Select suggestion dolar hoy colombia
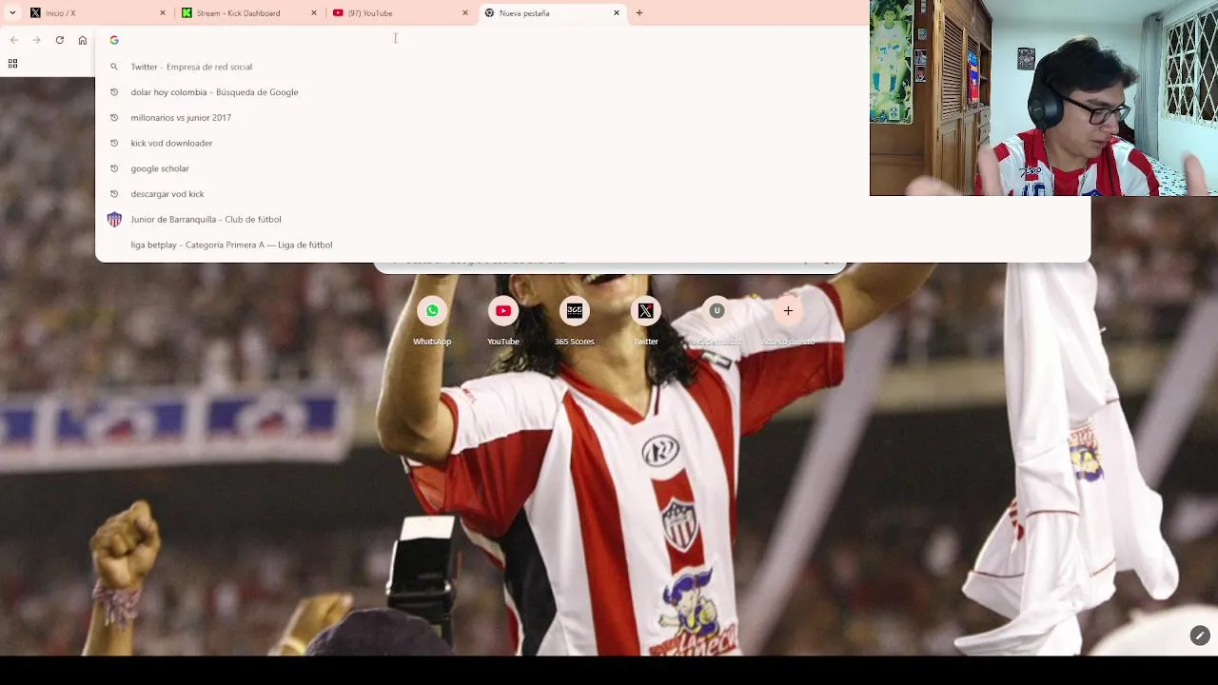 click(x=592, y=92)
